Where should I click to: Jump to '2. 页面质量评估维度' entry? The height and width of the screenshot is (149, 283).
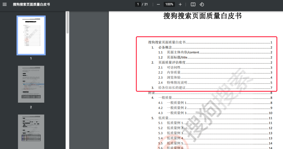(212, 62)
